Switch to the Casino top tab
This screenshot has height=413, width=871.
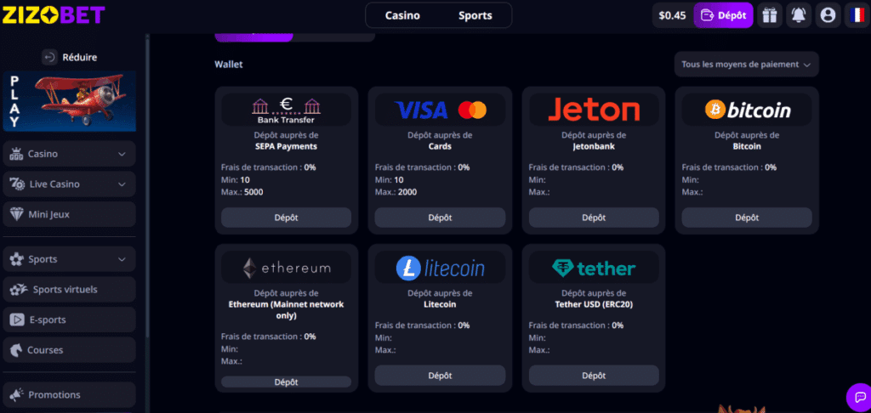(x=402, y=15)
